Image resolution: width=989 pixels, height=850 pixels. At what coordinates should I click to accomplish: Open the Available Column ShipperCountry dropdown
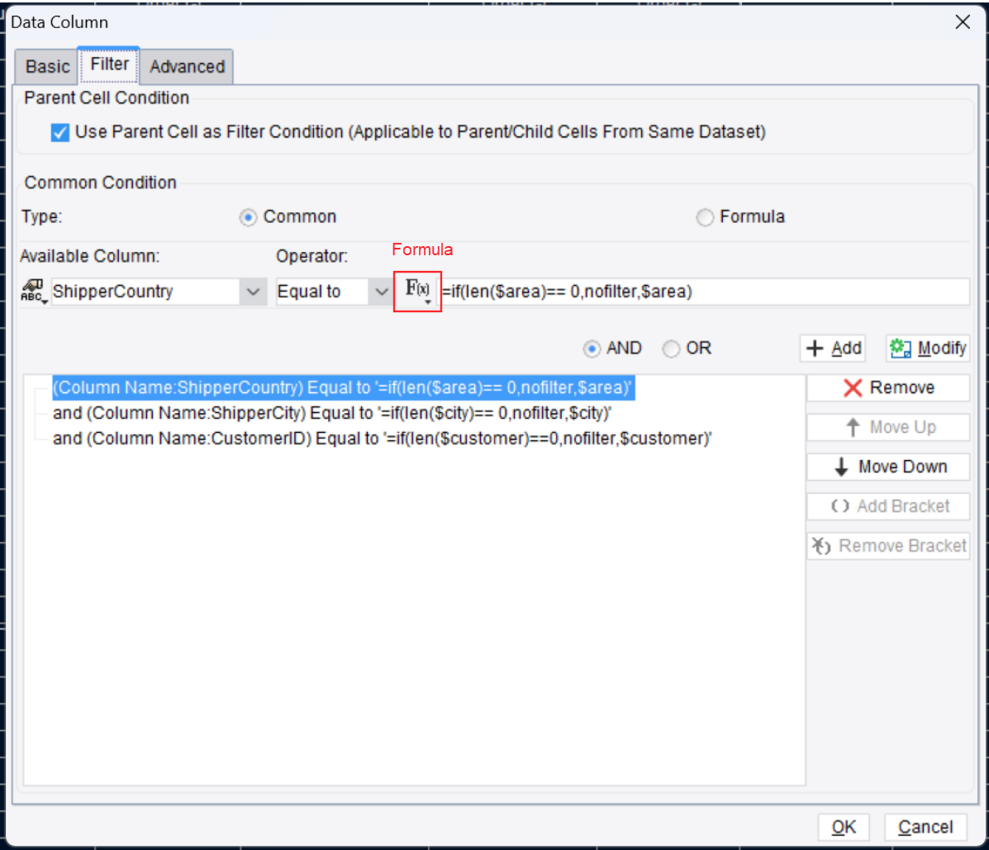click(x=253, y=292)
